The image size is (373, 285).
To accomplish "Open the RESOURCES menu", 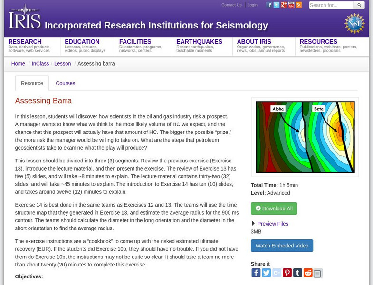I will click(318, 42).
